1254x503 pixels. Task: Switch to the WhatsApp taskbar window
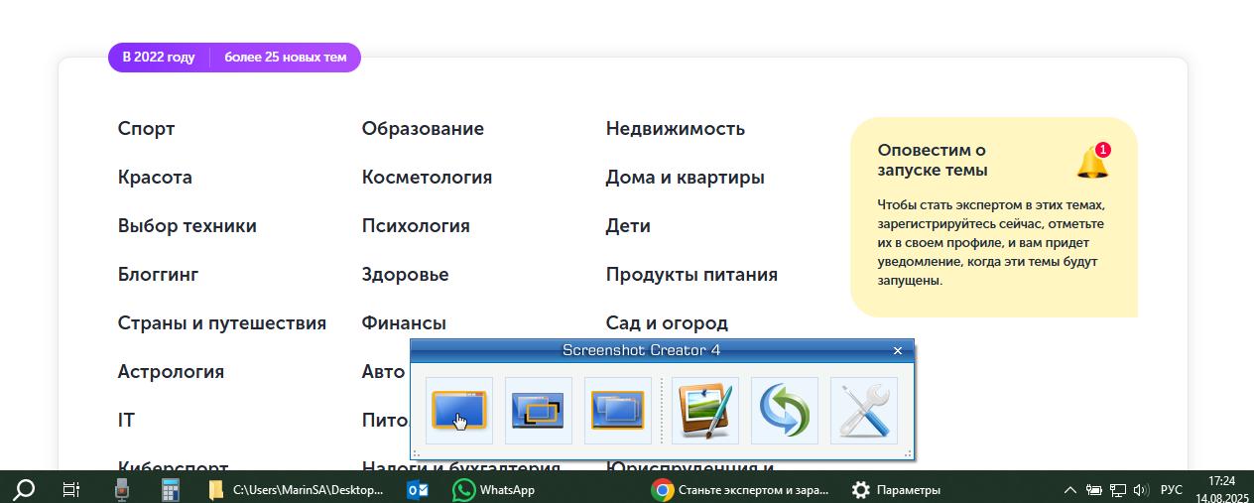tap(494, 489)
